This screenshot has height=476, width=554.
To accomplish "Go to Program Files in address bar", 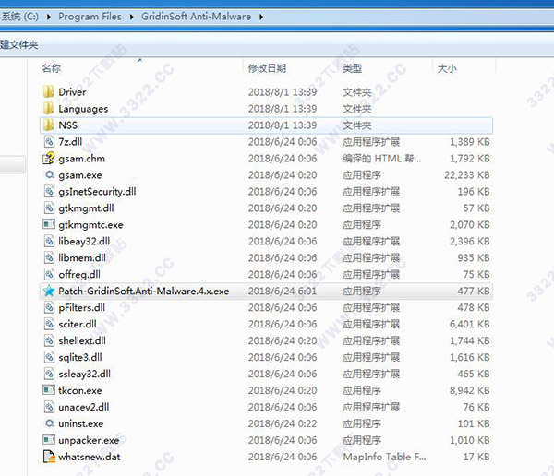I will (x=90, y=17).
